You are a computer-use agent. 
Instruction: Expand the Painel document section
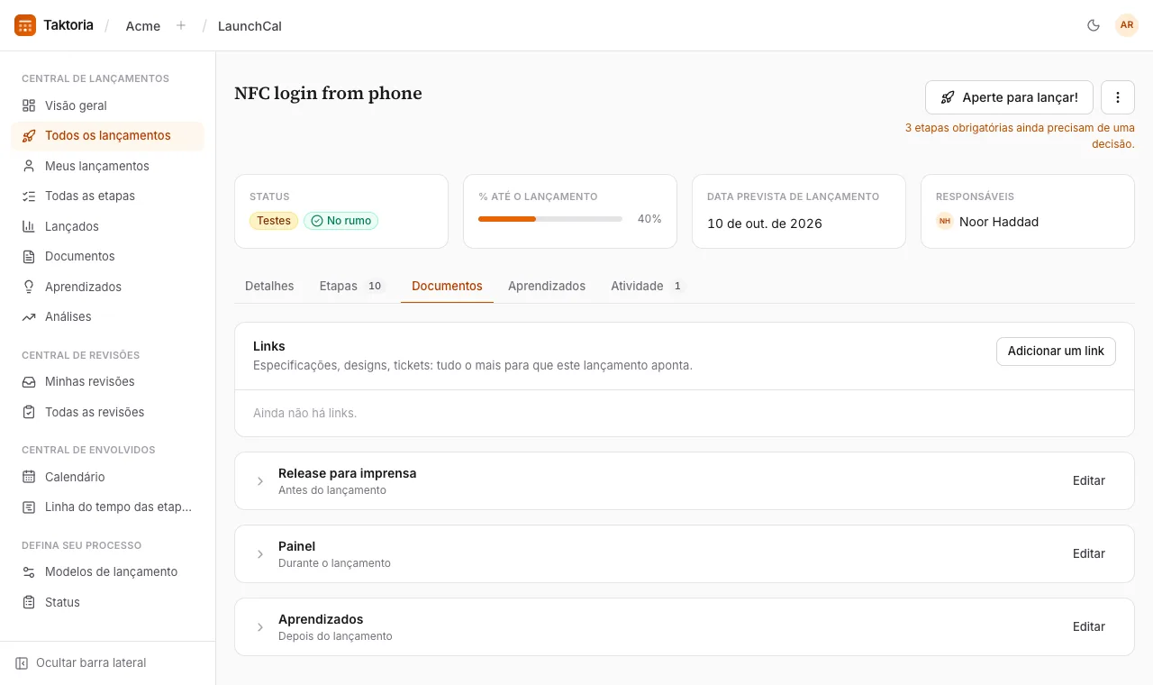point(260,554)
